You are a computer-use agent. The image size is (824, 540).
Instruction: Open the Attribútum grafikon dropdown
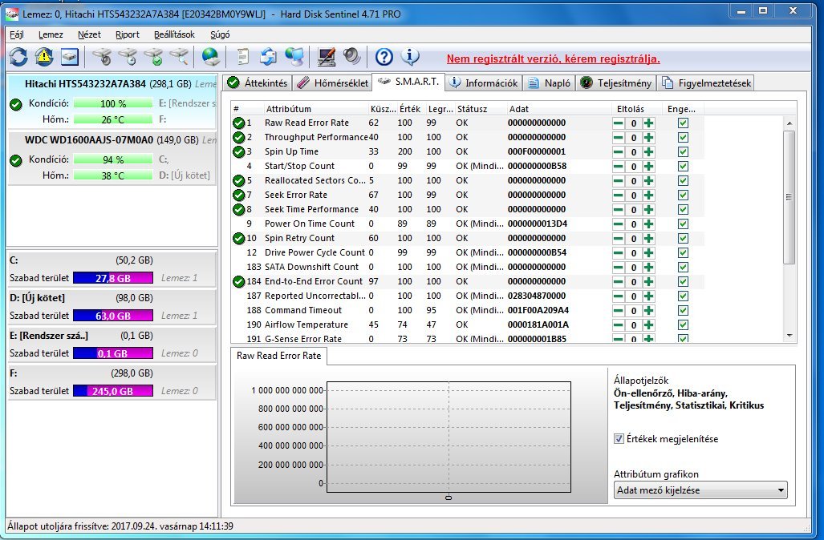point(700,490)
